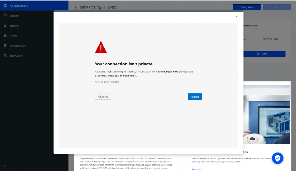Select the Trial / Free tab
The height and width of the screenshot is (171, 296).
click(x=247, y=7)
